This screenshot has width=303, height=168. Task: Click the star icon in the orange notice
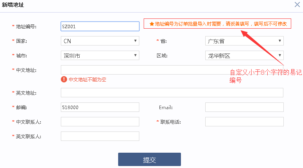coord(152,24)
